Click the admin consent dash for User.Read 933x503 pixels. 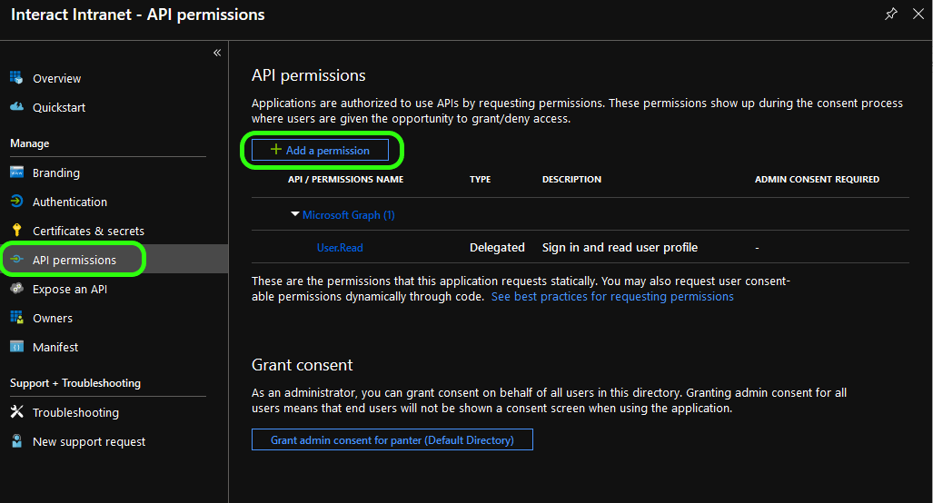coord(757,248)
